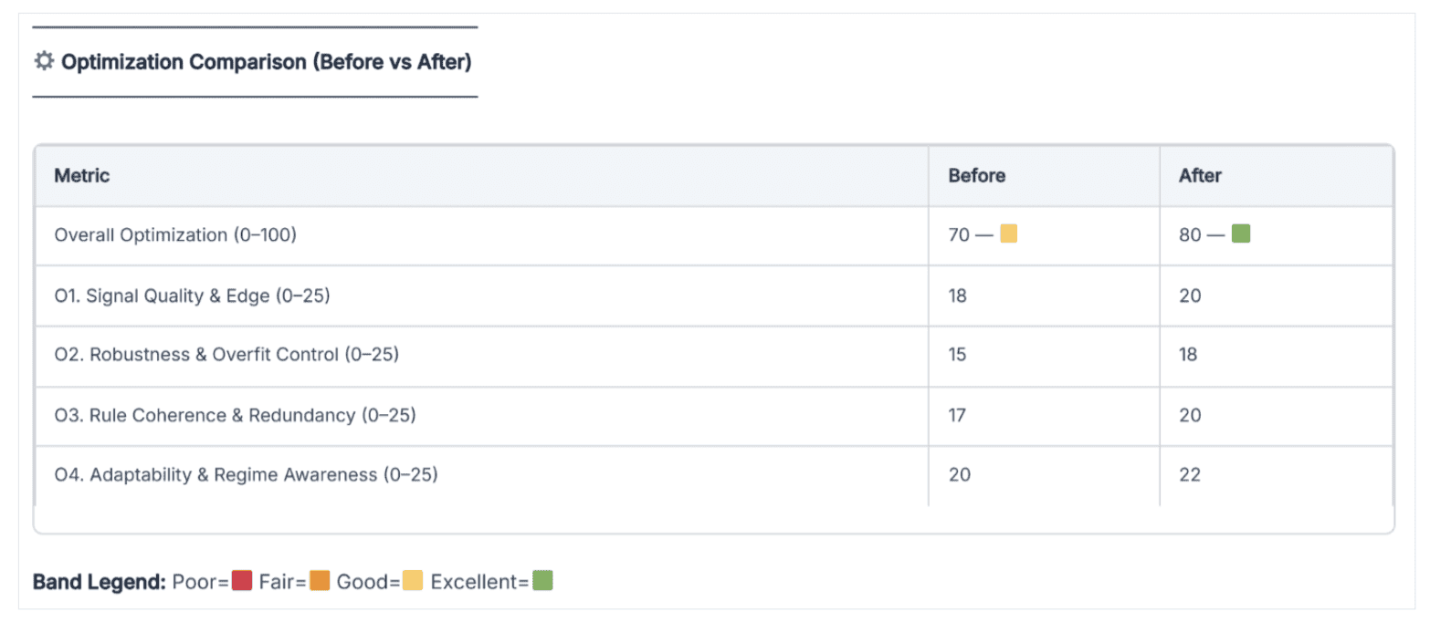Select the O2. Robustness & Overfit Control row
The width and height of the screenshot is (1430, 622).
coord(226,355)
